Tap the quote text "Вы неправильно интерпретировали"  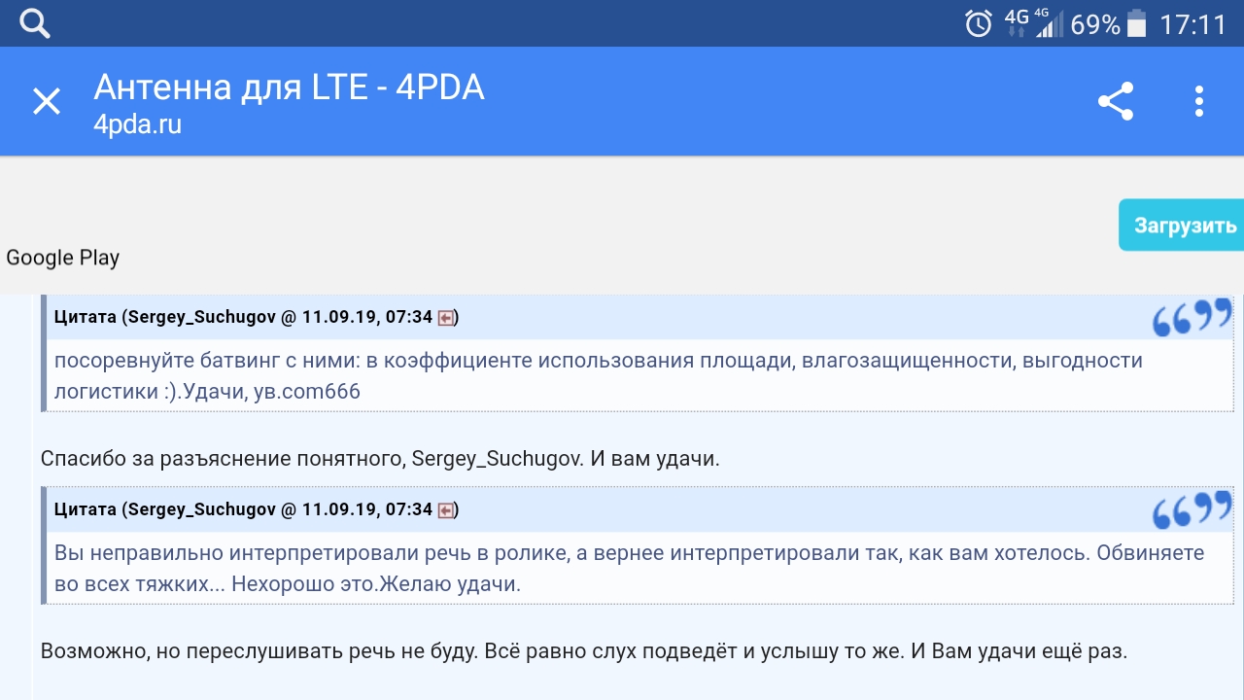click(629, 568)
